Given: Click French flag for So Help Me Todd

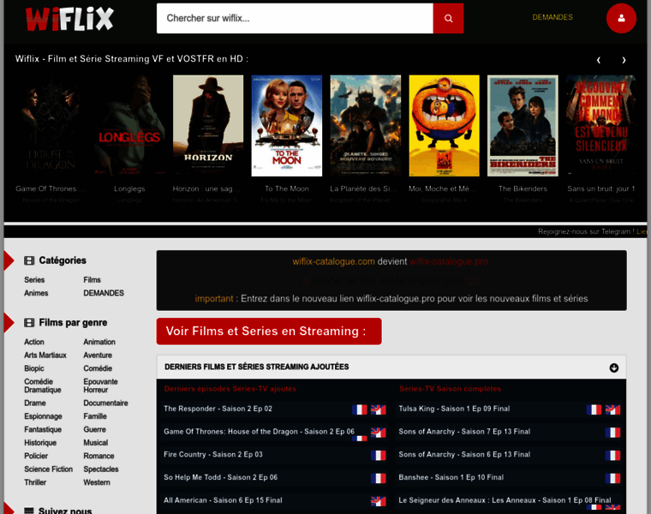Looking at the screenshot, I should coord(379,478).
